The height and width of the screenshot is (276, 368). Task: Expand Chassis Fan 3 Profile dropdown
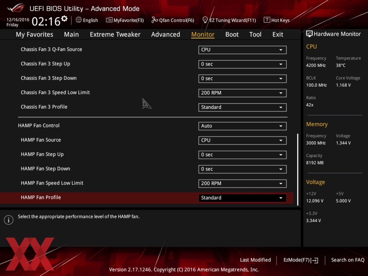(242, 107)
